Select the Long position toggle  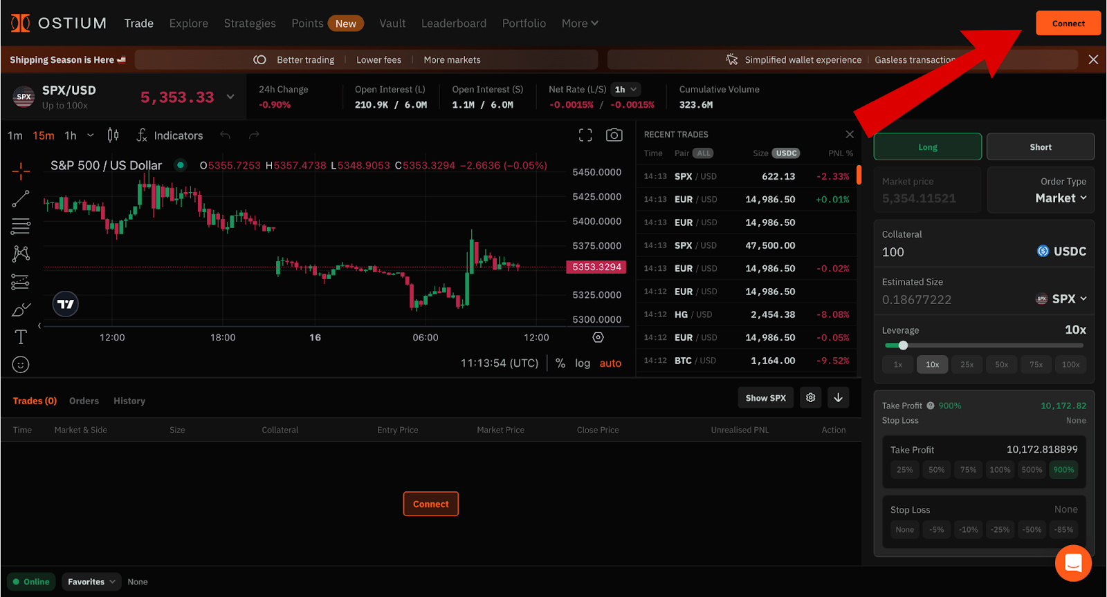[x=928, y=146]
